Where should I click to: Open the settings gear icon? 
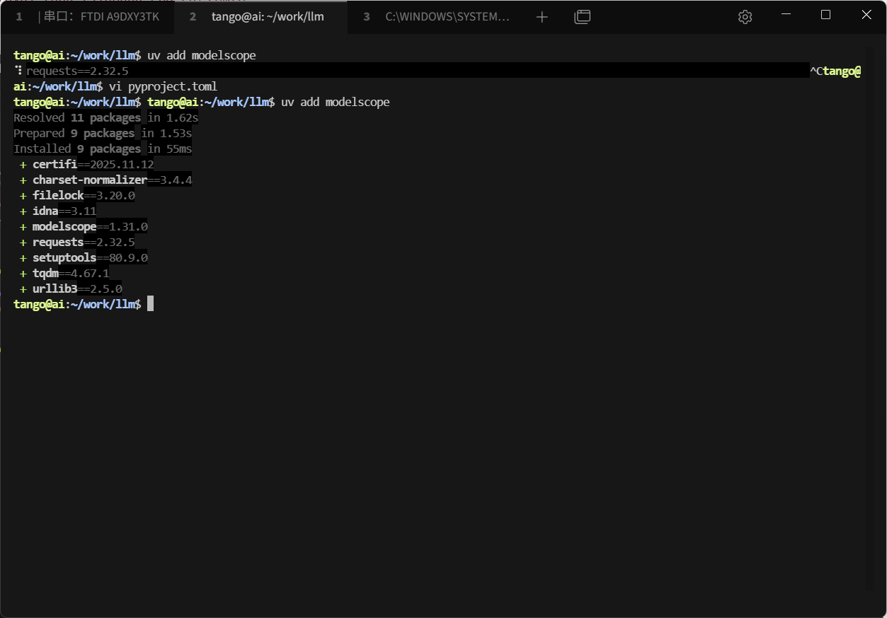(745, 17)
